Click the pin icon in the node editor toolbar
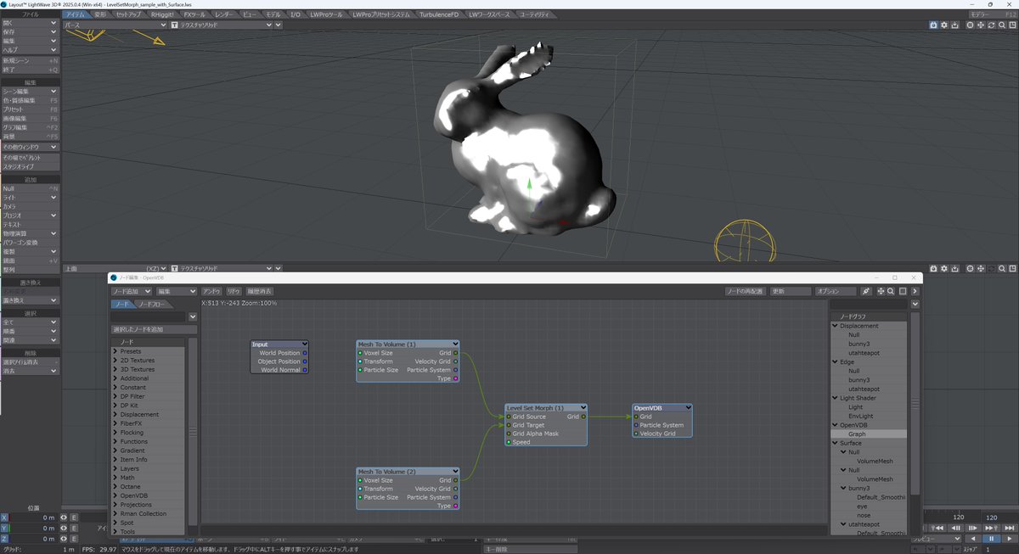Screen dimensions: 1019x554 [866, 291]
